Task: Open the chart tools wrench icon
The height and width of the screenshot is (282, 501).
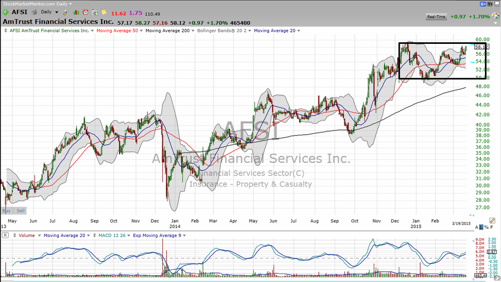Action: point(66,12)
